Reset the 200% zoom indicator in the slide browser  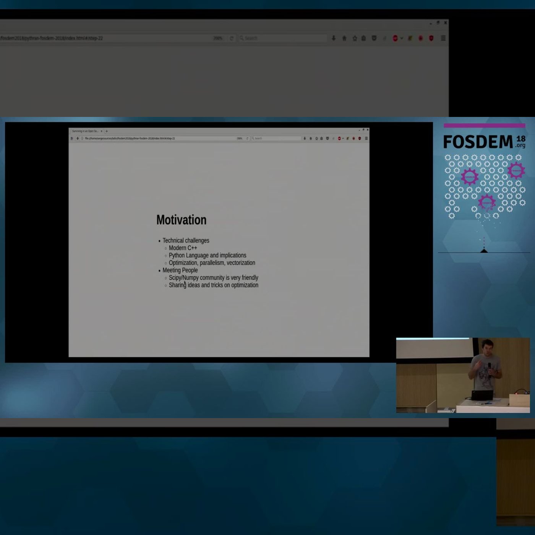(x=240, y=138)
